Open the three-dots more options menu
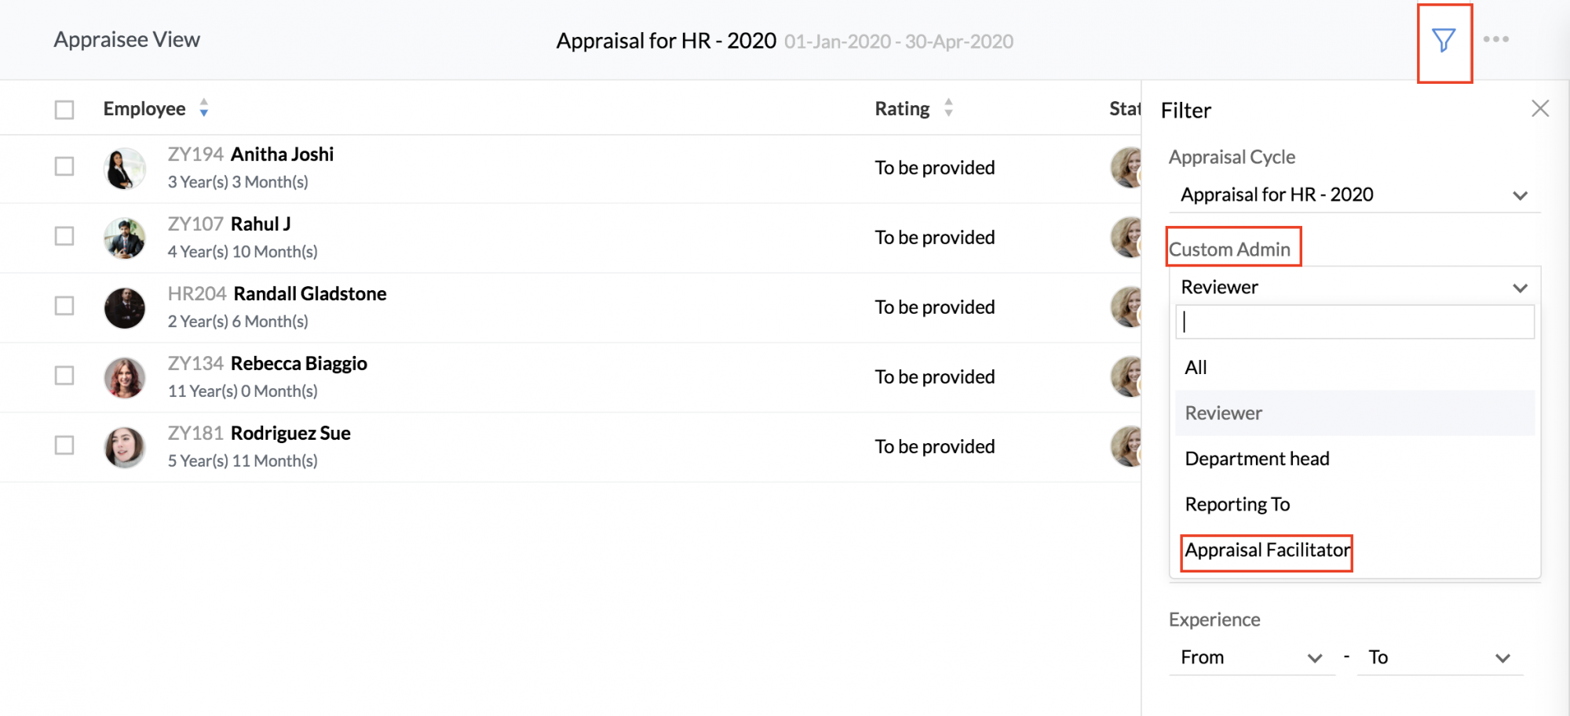The width and height of the screenshot is (1570, 716). [x=1495, y=39]
